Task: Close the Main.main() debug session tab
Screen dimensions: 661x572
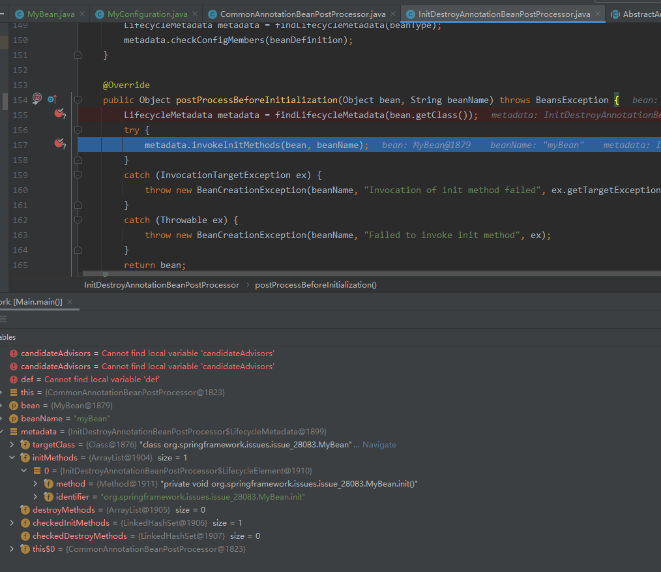Action: (x=70, y=302)
